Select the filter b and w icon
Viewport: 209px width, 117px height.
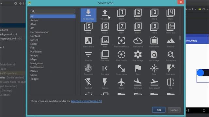tap(88, 41)
